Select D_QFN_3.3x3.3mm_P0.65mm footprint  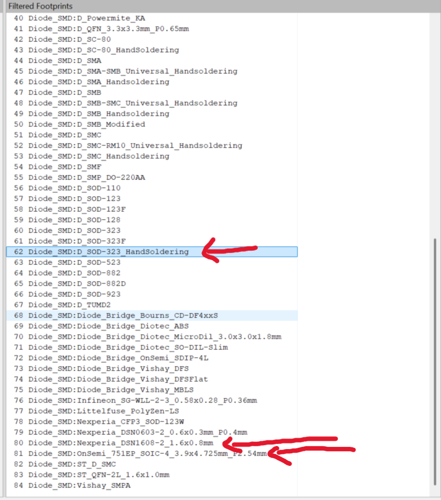(x=108, y=29)
